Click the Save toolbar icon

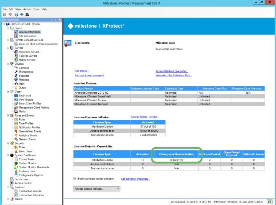point(4,14)
